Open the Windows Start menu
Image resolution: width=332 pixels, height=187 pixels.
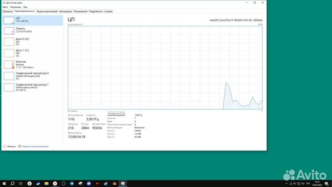[4, 184]
